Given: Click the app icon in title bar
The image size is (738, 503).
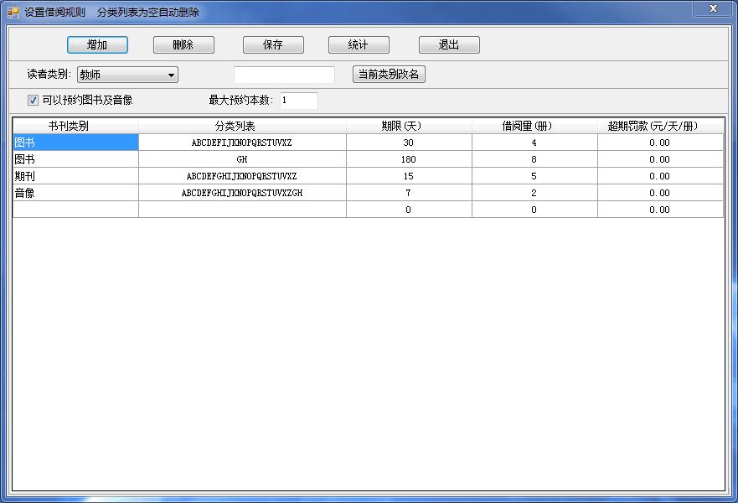Looking at the screenshot, I should tap(13, 13).
